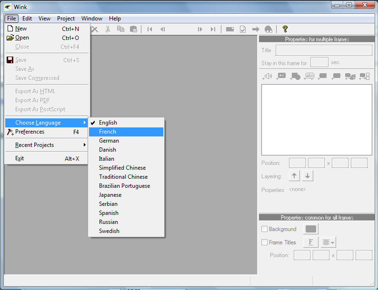Click the layering down arrow button
Image resolution: width=378 pixels, height=290 pixels.
(x=308, y=176)
